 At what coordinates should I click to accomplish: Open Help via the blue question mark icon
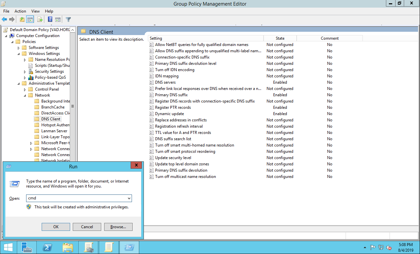50,20
